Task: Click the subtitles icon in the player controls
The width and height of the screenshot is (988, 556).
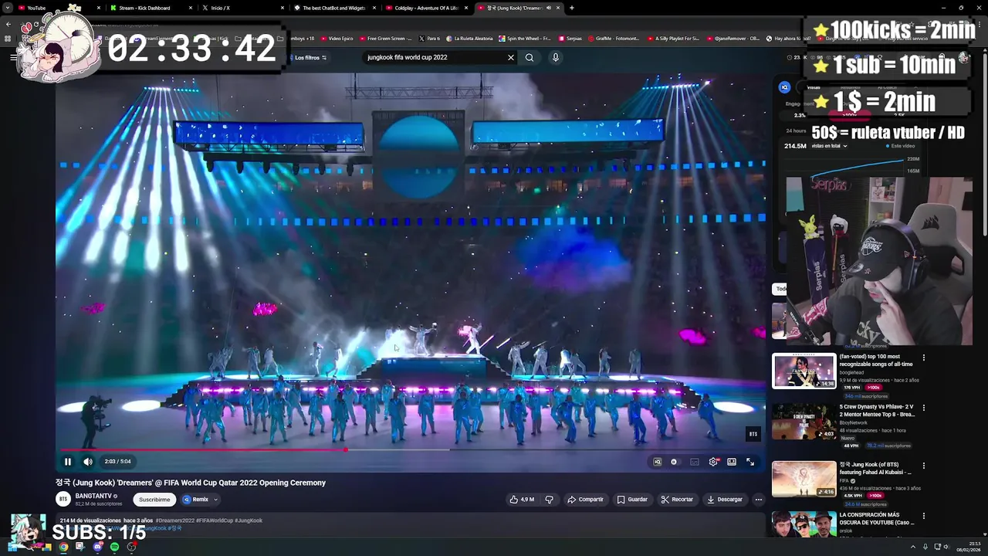Action: coord(695,462)
